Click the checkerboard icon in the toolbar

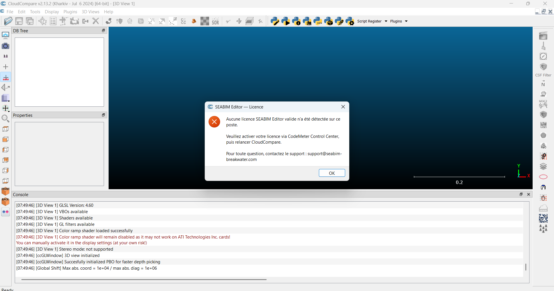pyautogui.click(x=205, y=21)
